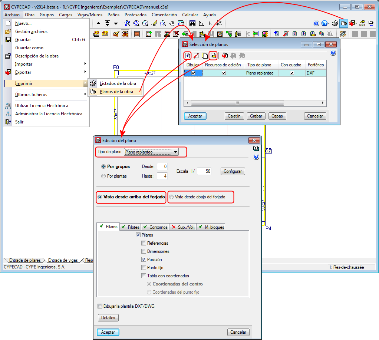Click Planos de la obra menu entry
This screenshot has height=340, width=379.
click(x=115, y=92)
